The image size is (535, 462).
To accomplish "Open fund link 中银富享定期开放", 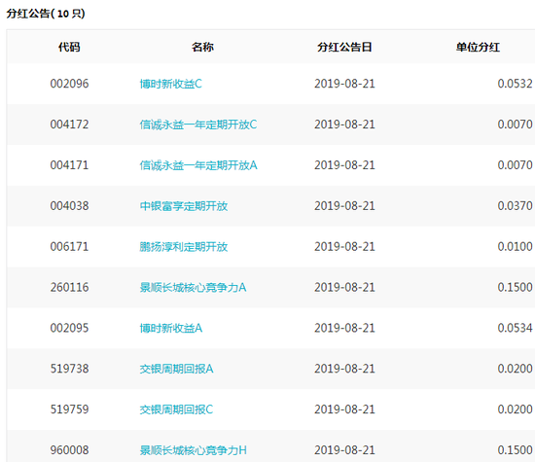I will 184,206.
